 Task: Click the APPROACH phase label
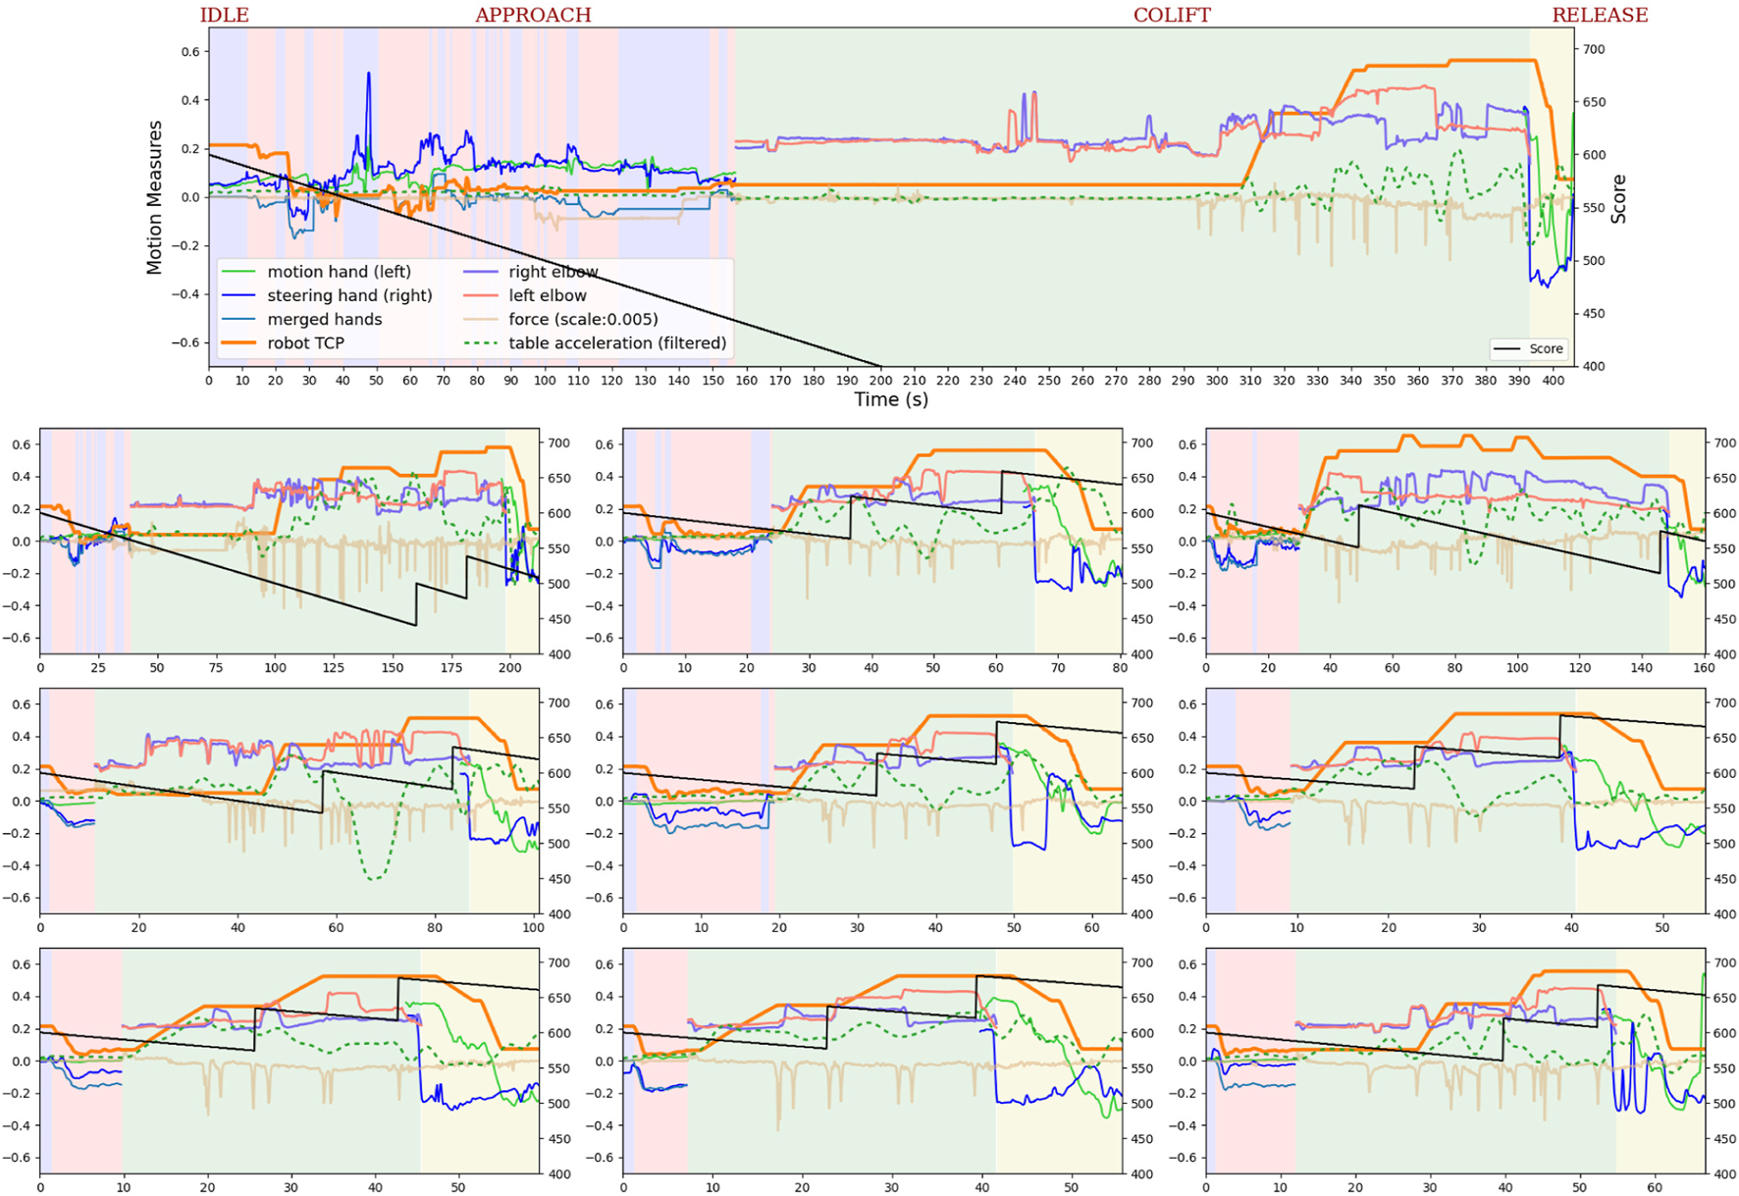pos(533,15)
